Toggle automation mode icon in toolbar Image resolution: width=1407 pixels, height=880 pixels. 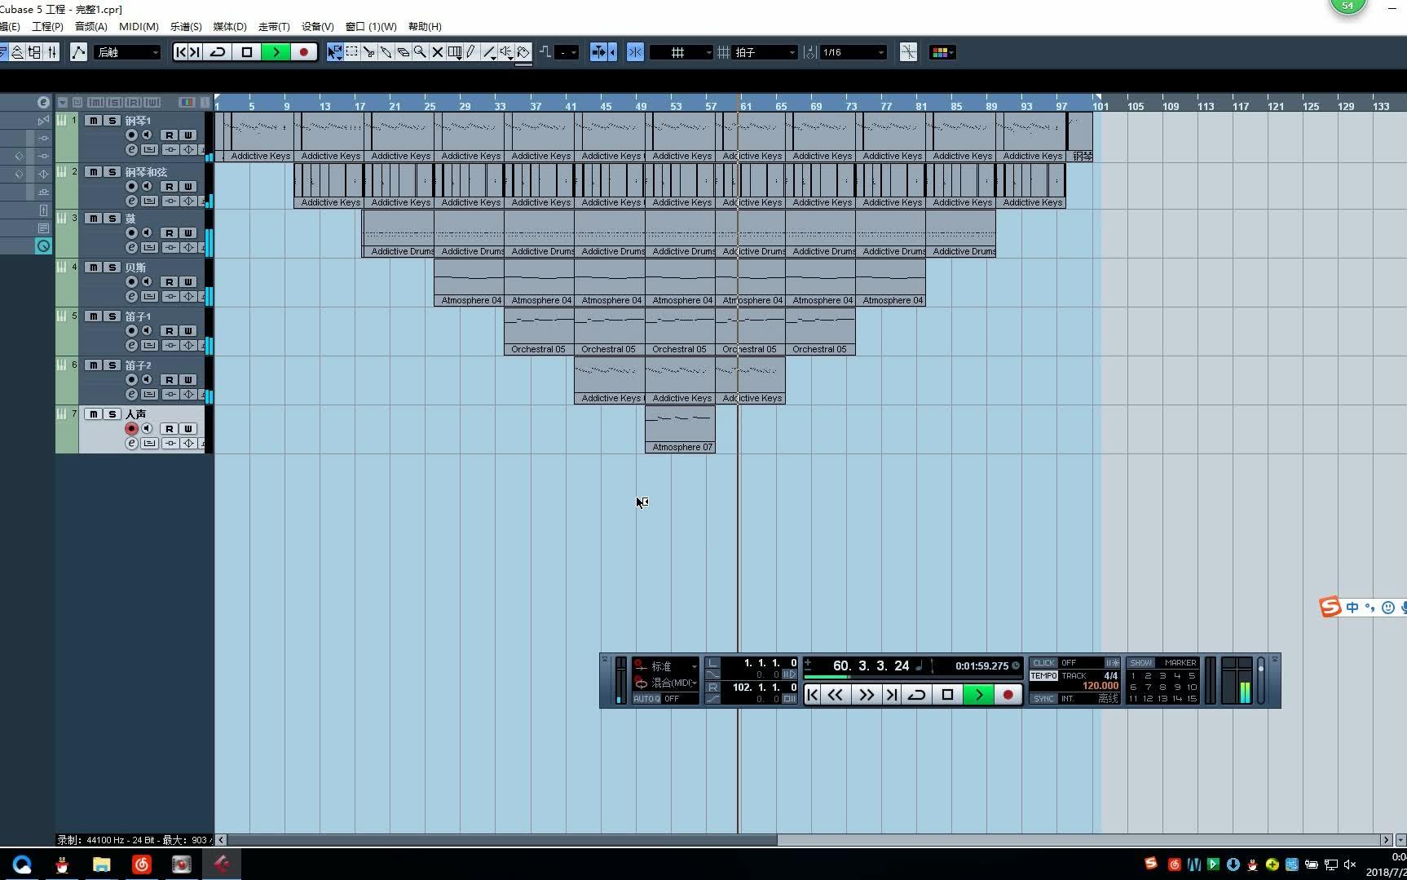[x=78, y=52]
